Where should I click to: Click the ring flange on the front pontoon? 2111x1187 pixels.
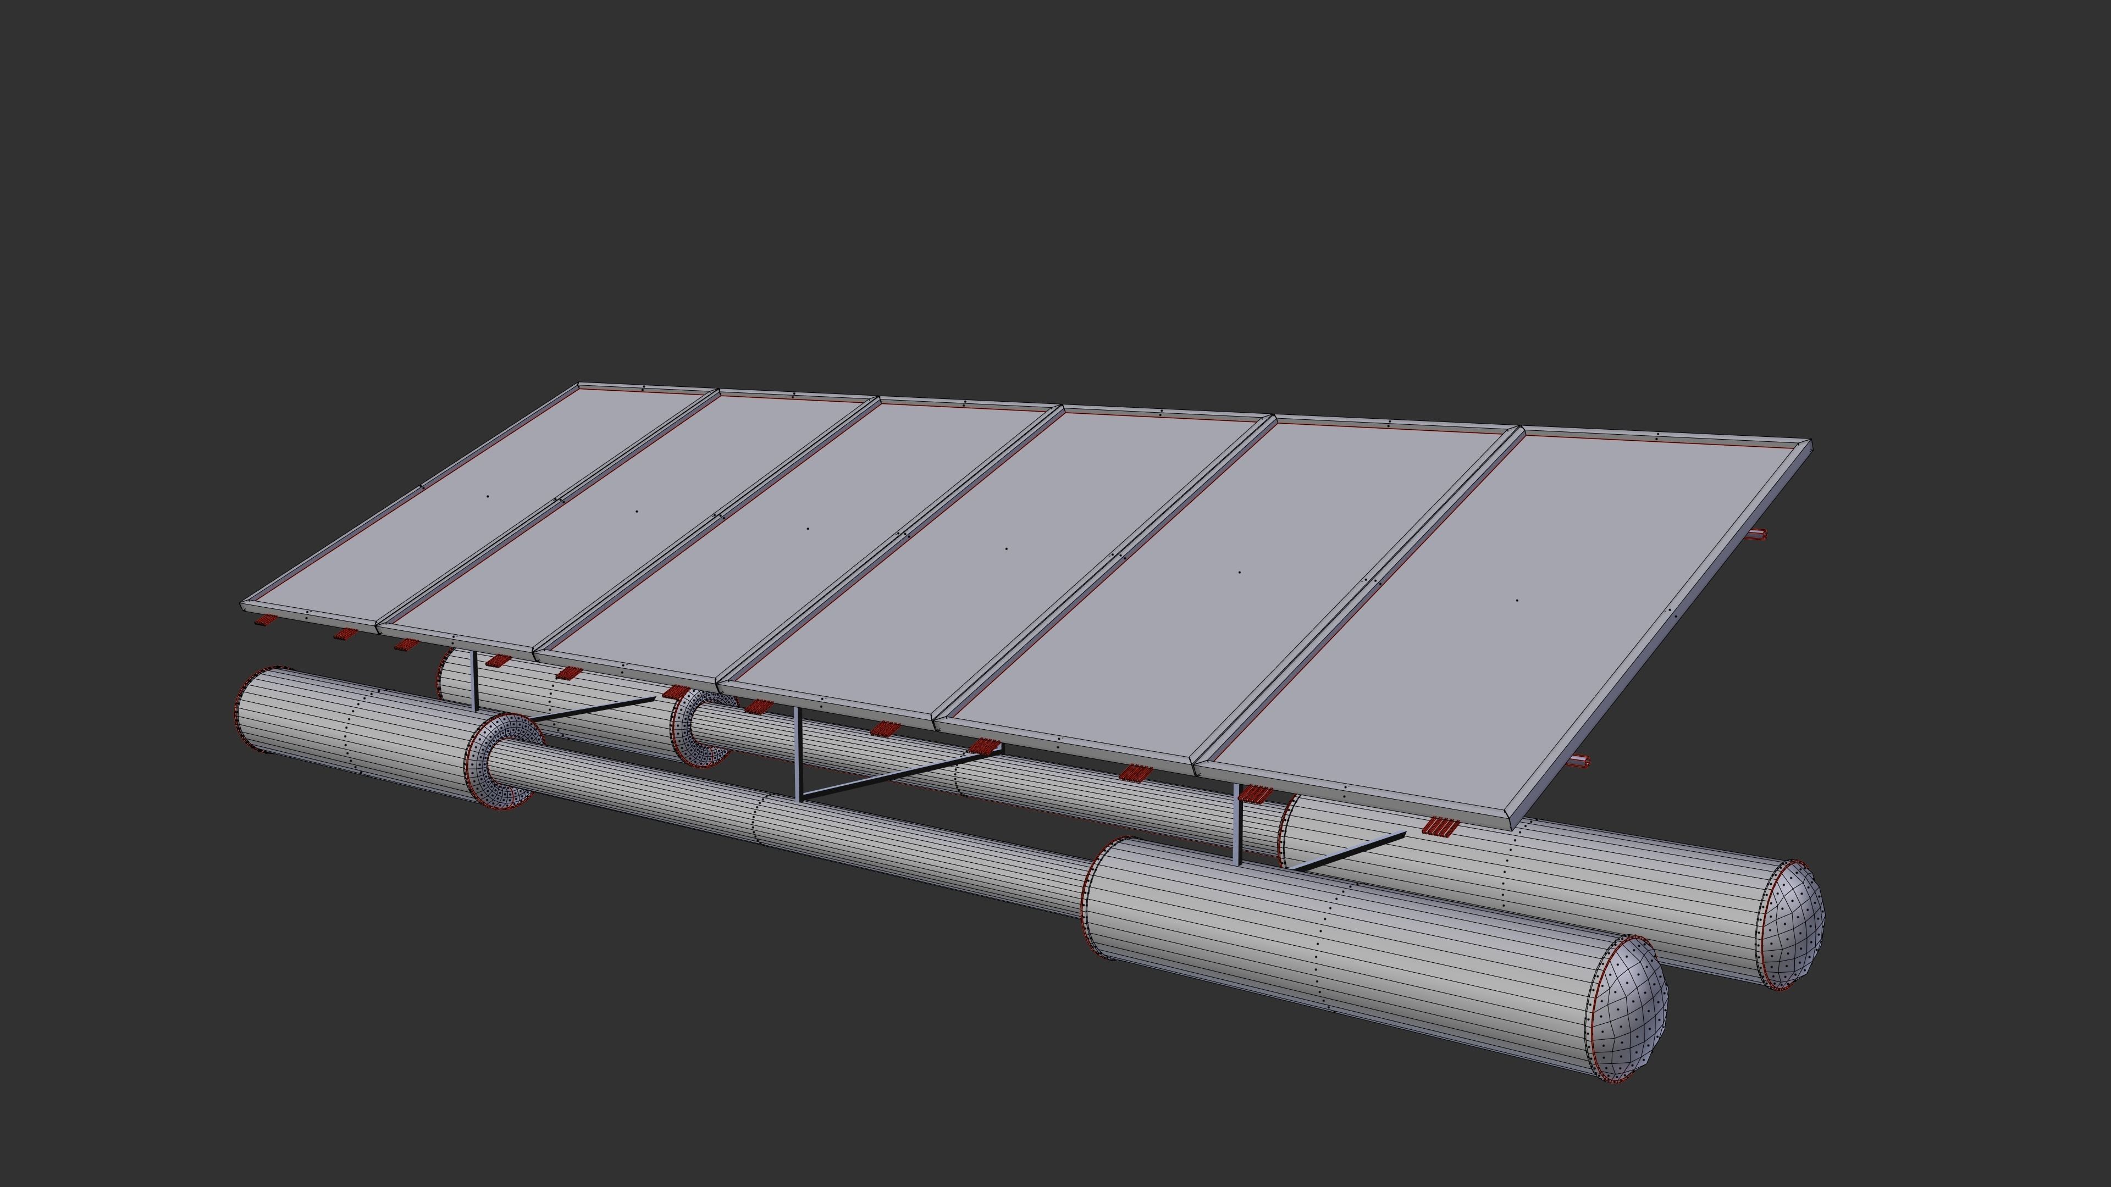coord(504,761)
